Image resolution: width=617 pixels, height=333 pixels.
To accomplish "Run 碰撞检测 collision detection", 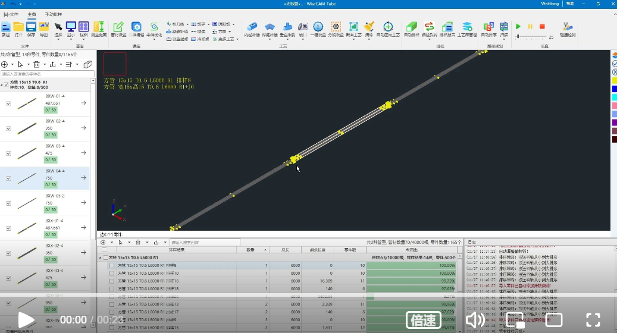I will 568,29.
